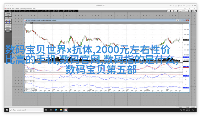Click the help question mark icon
This screenshot has width=201, height=117.
coord(195,11)
